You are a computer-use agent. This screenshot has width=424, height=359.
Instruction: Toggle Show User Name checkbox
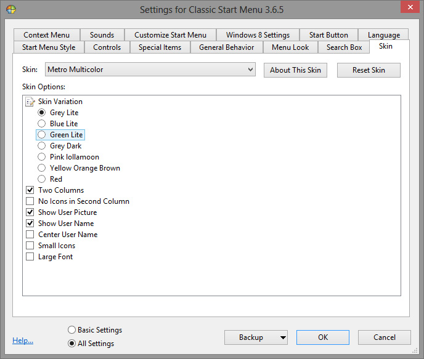[30, 223]
